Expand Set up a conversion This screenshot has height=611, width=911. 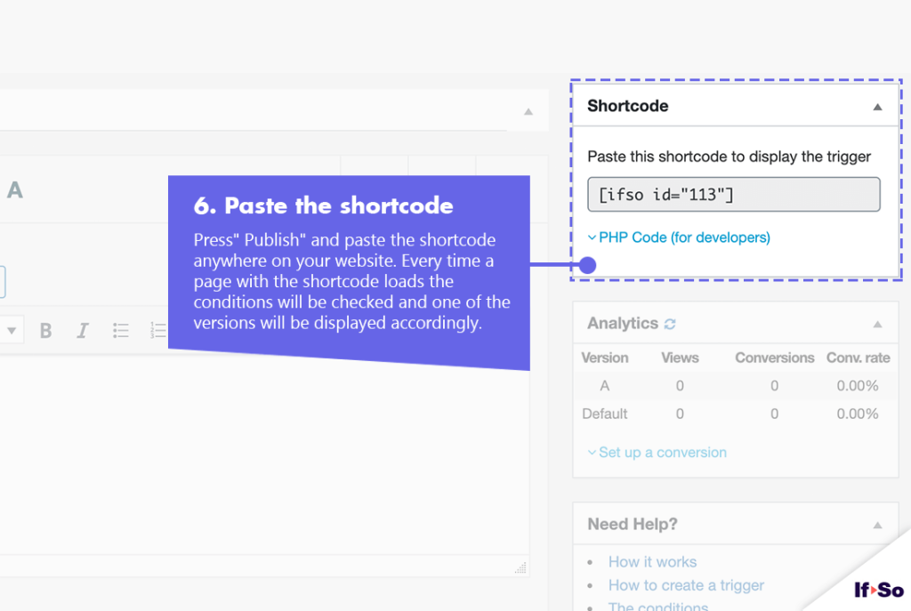[657, 453]
